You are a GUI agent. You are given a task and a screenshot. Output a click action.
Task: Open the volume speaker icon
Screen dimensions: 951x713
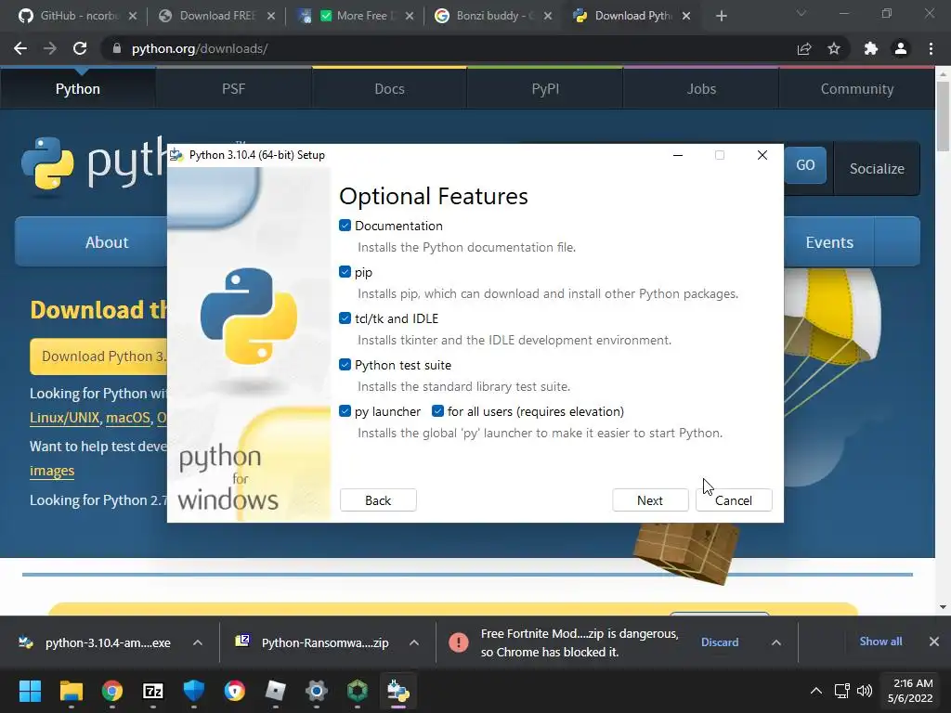[x=865, y=691]
